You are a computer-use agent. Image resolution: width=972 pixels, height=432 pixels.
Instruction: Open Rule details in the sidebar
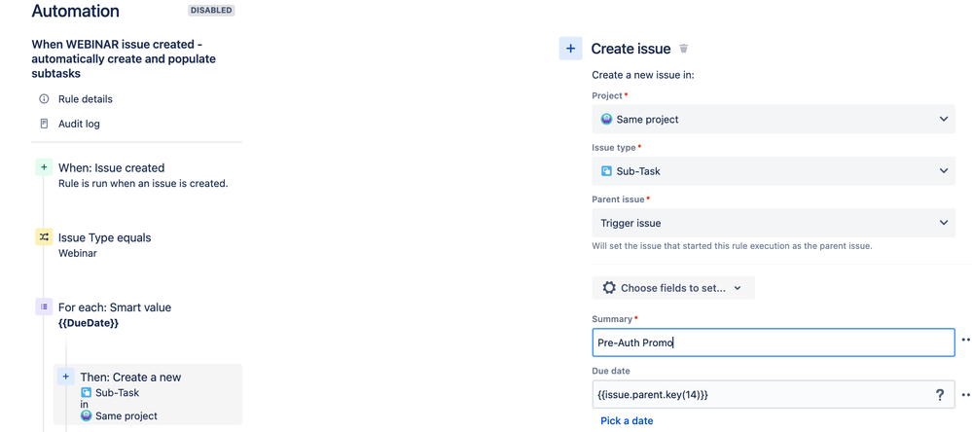(86, 99)
